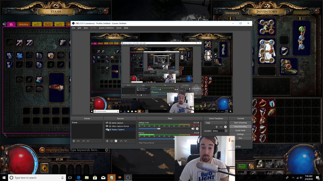Move selected source up
The height and width of the screenshot is (181, 323).
121,141
